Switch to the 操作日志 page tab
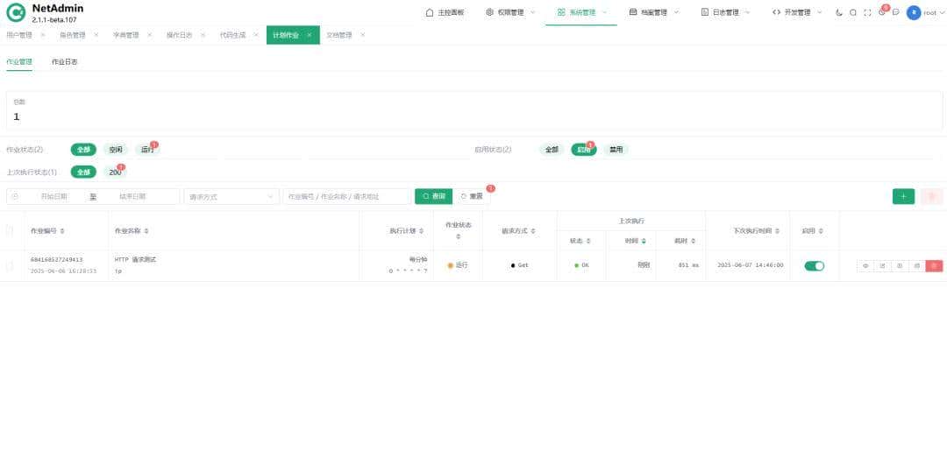Viewport: 947px width, 450px height. point(180,35)
